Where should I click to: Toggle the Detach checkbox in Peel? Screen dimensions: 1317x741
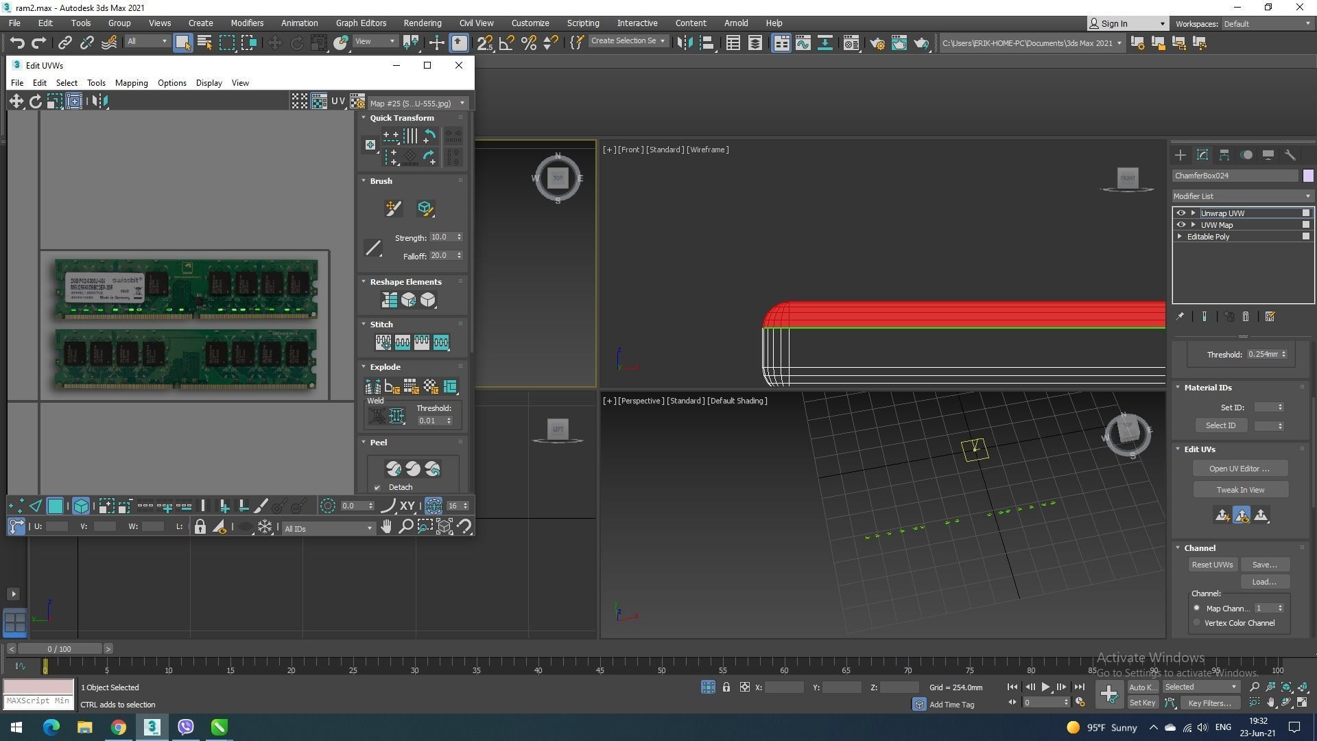point(377,488)
